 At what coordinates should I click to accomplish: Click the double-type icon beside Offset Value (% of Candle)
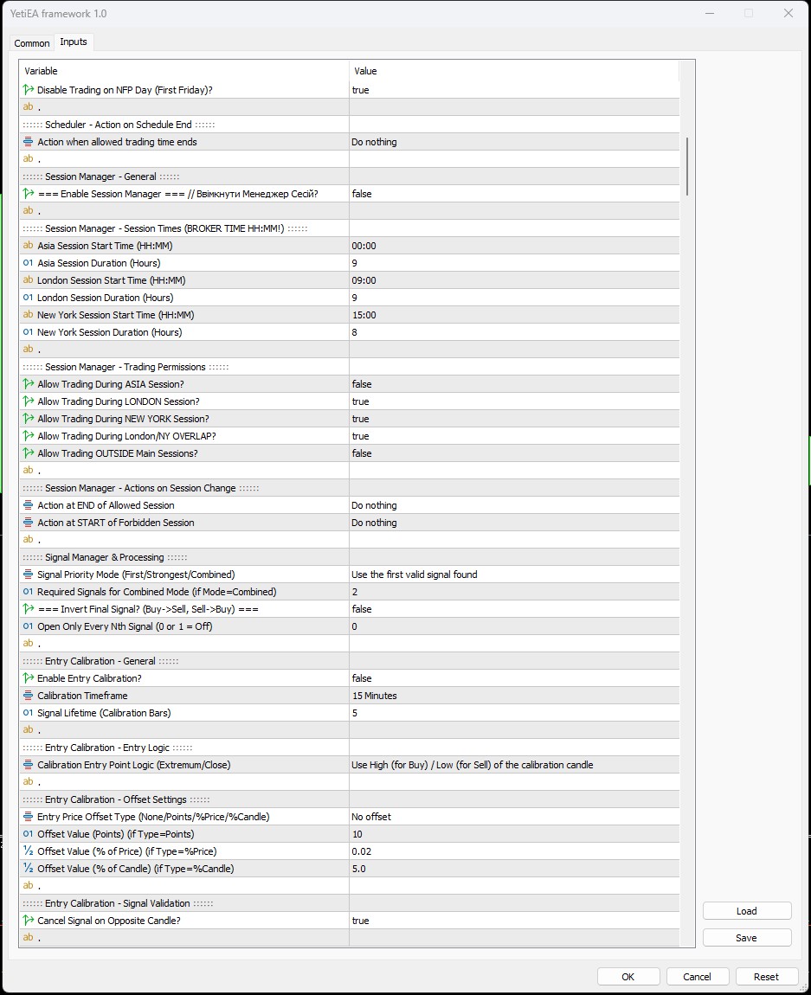(28, 869)
